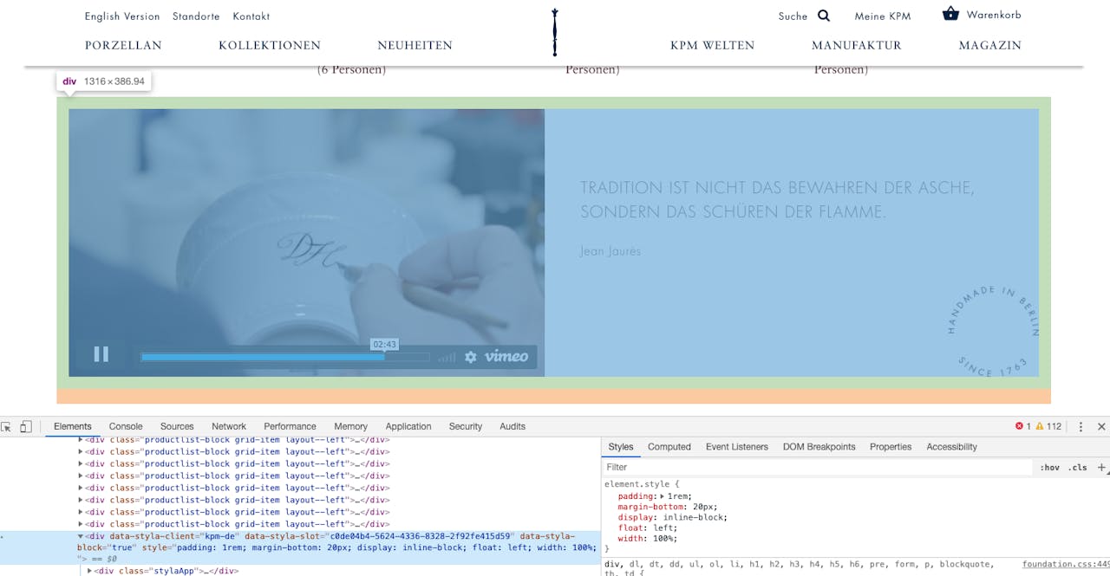Open the PORZELLAN menu
The image size is (1110, 576).
click(x=123, y=45)
